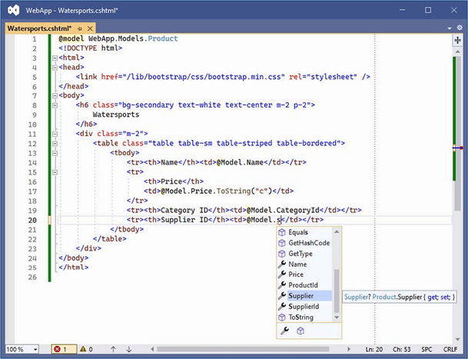Click the wrench icon beside Price
Screen dimensions: 468x359
[x=282, y=274]
